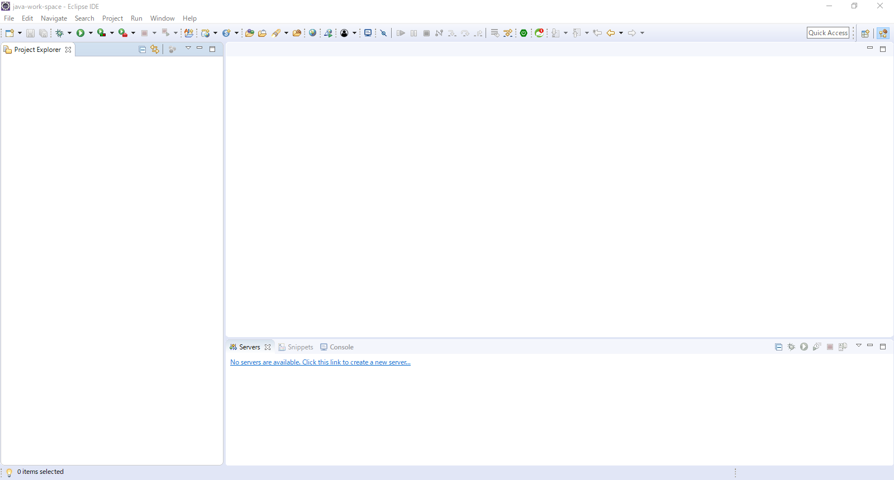The height and width of the screenshot is (480, 894).
Task: Open the Next Annotation dropdown arrow
Action: click(x=565, y=33)
